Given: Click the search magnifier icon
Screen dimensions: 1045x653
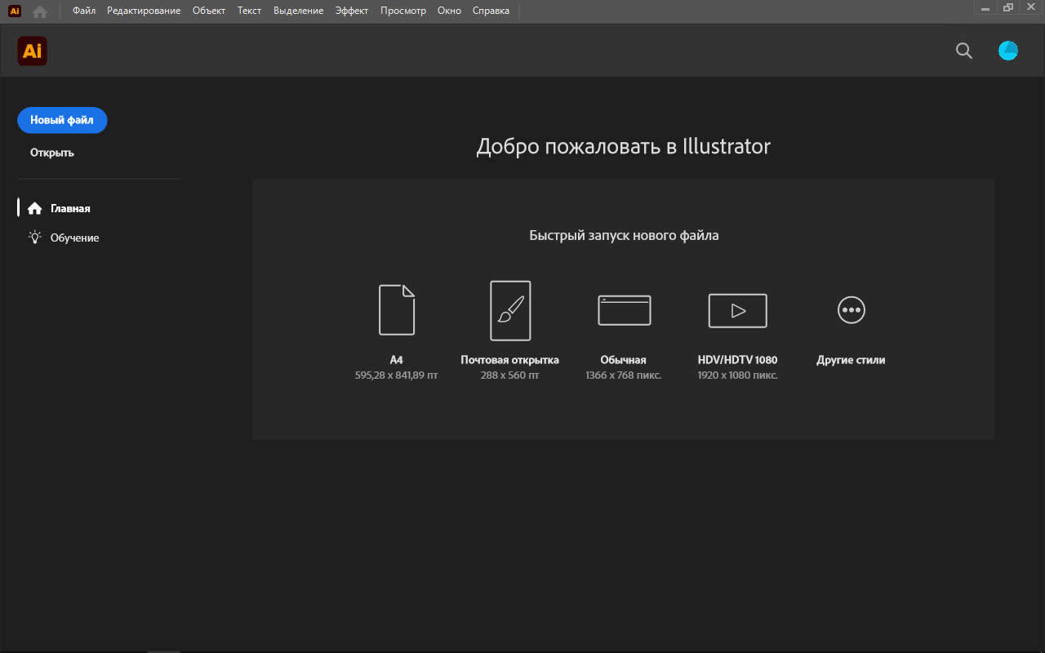Looking at the screenshot, I should point(964,51).
